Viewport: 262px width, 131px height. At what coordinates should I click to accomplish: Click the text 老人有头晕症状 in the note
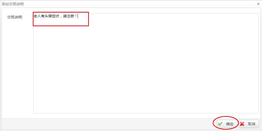coord(46,16)
